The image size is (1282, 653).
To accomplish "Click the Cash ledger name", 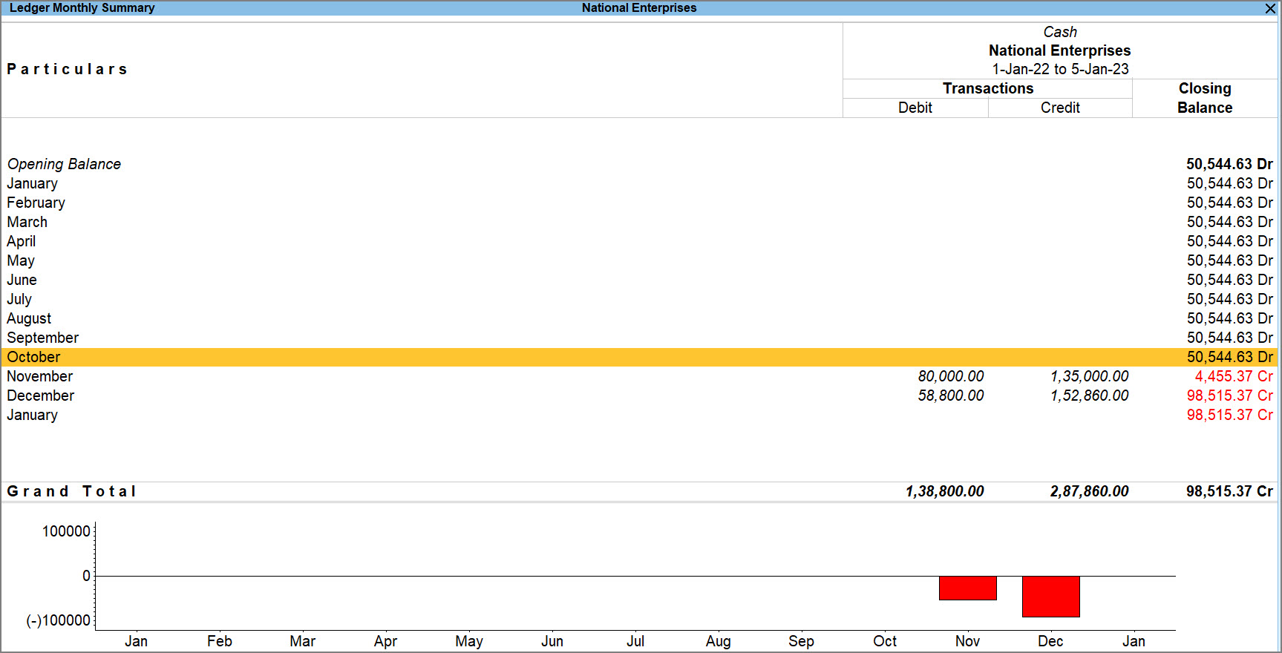I will click(1060, 32).
